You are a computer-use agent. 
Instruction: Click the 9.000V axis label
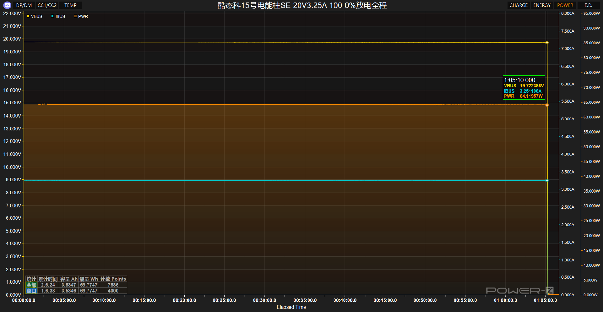tap(14, 180)
